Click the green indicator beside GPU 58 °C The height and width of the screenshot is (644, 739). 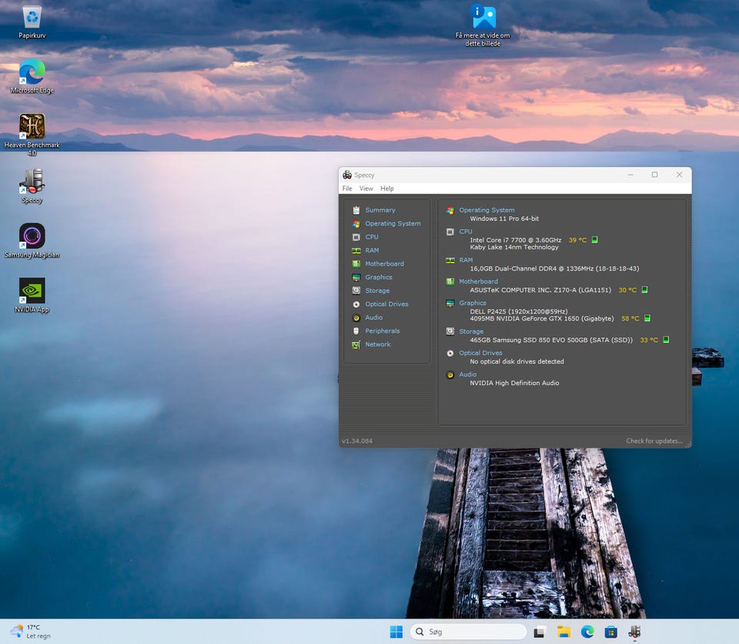click(647, 318)
